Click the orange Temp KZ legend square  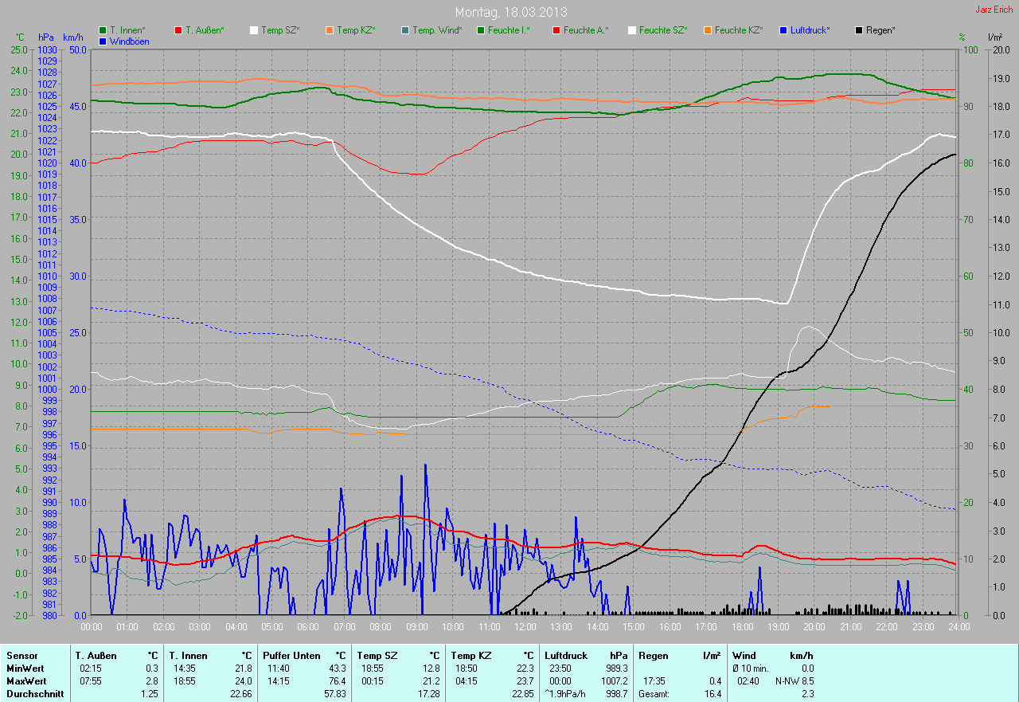pos(330,30)
